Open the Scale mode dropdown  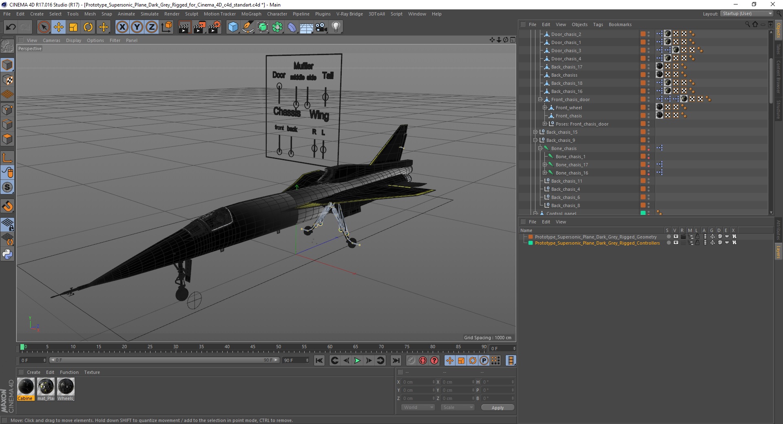click(x=458, y=407)
